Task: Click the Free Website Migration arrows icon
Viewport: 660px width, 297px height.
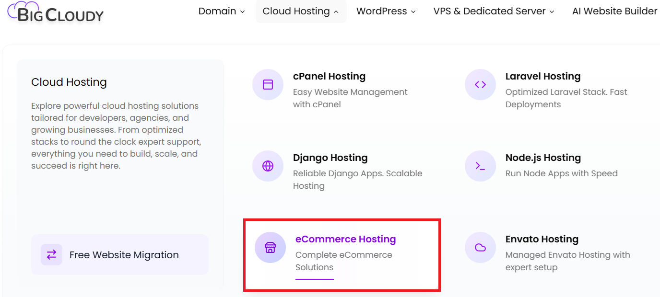Action: (52, 255)
